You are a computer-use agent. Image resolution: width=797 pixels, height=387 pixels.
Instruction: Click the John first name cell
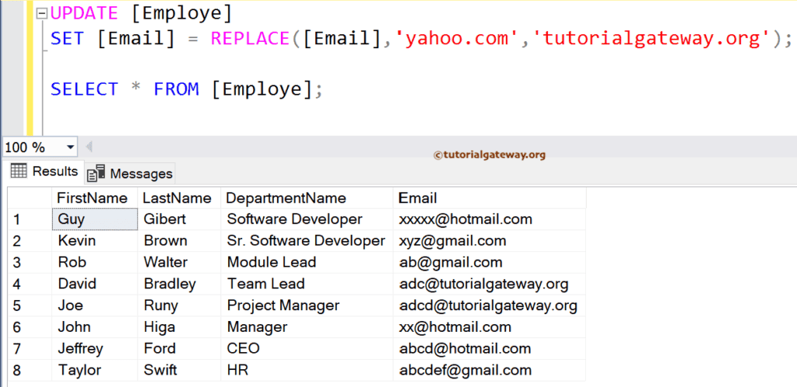coord(94,328)
